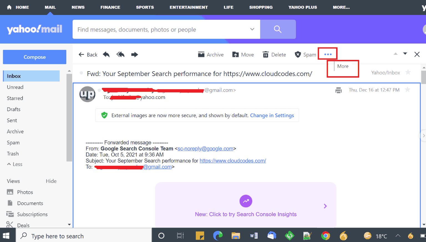426x242 pixels.
Task: Open the Deals view
Action: pos(18,225)
